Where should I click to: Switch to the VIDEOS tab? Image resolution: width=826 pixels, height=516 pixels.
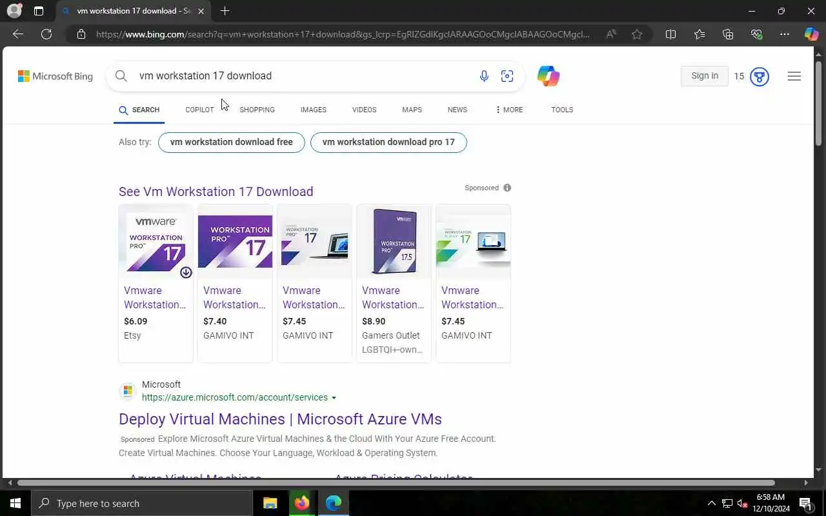364,110
